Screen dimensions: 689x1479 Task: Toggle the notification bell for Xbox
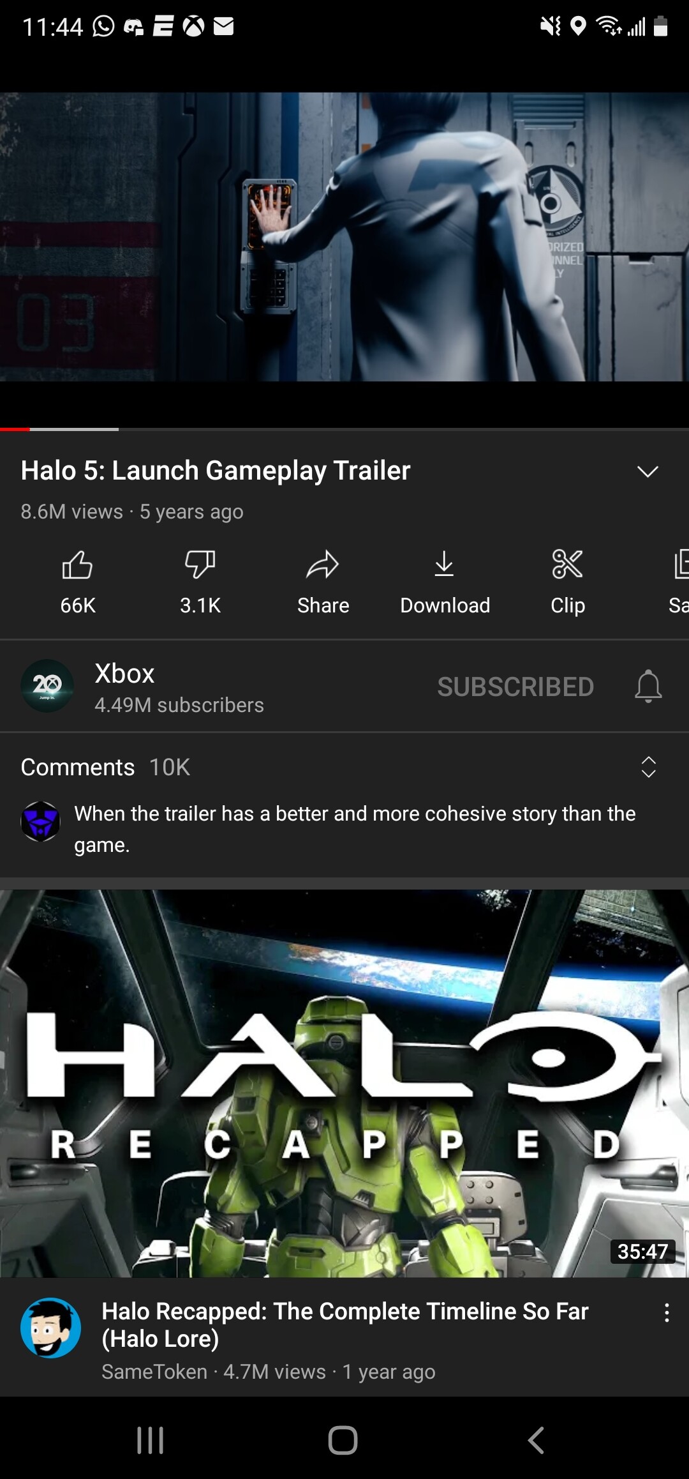(648, 686)
